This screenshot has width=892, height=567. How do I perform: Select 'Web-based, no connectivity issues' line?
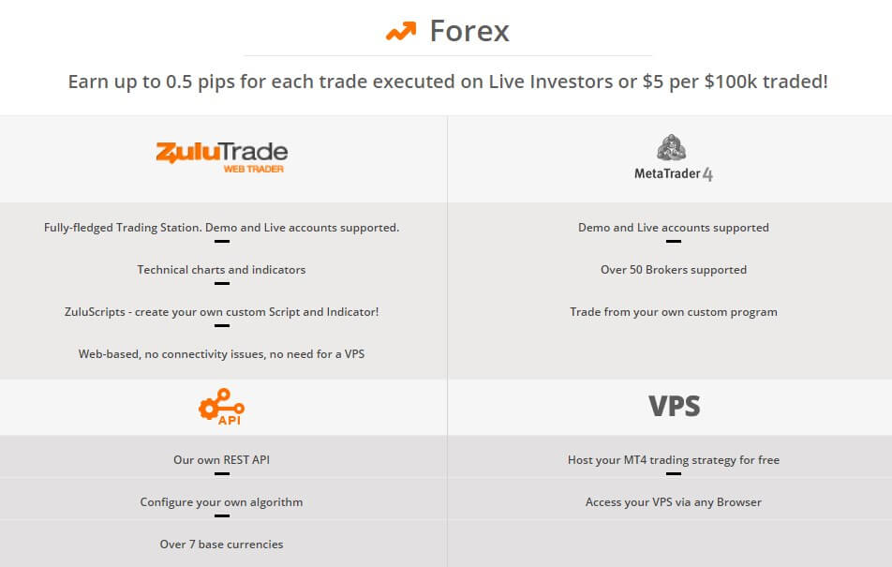pyautogui.click(x=221, y=354)
